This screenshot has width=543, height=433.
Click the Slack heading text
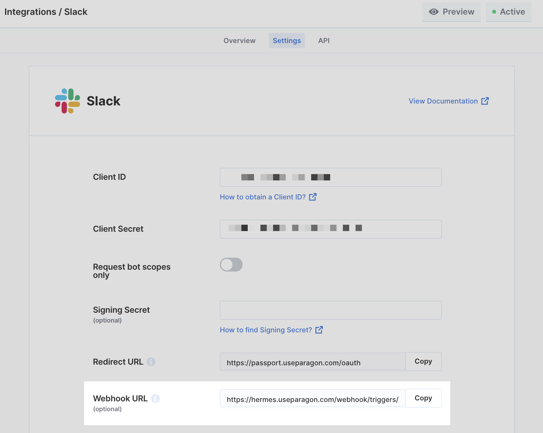(103, 101)
